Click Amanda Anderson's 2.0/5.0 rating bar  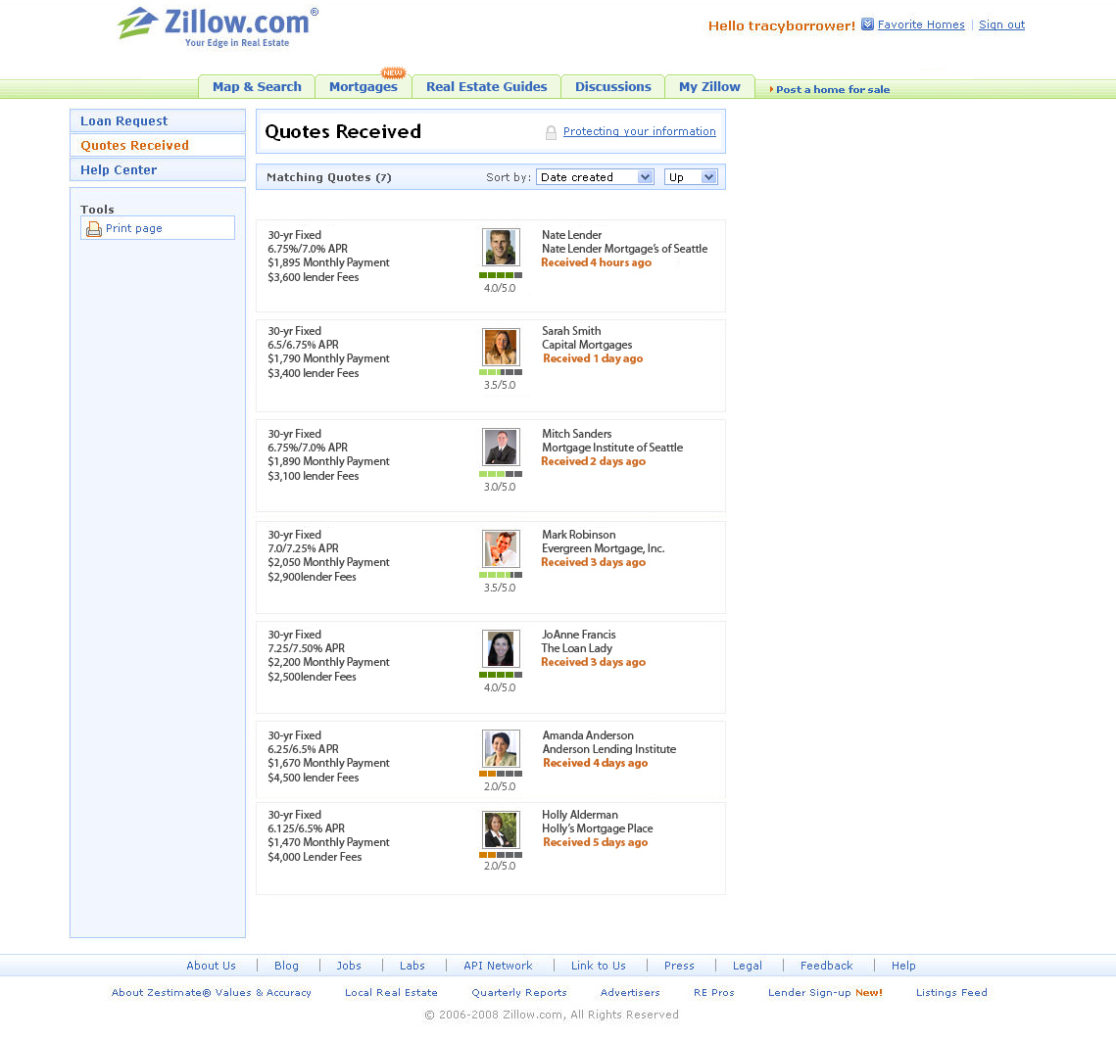point(501,774)
